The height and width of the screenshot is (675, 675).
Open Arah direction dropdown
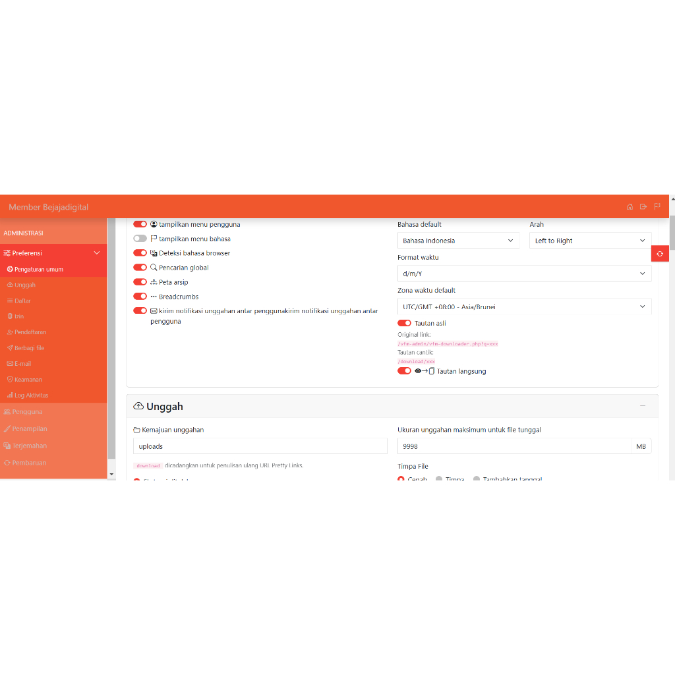[590, 241]
